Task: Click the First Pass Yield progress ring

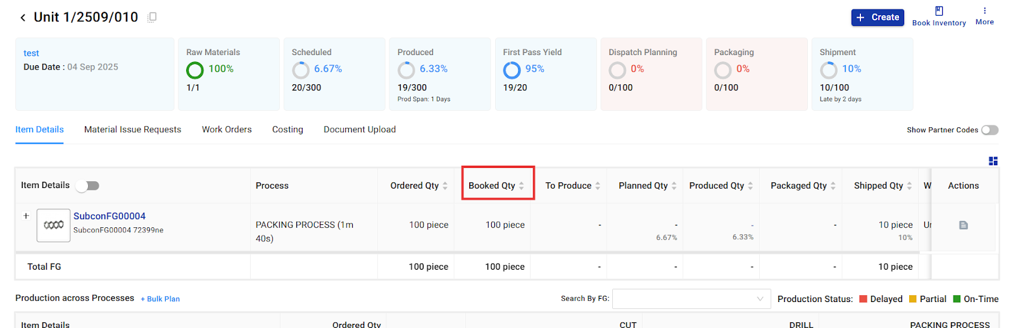Action: point(512,70)
